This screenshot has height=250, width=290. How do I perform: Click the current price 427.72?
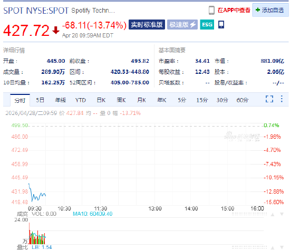click(26, 31)
